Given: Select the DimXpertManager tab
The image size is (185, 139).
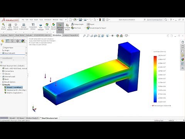Looking at the screenshot, I should (x=18, y=41).
